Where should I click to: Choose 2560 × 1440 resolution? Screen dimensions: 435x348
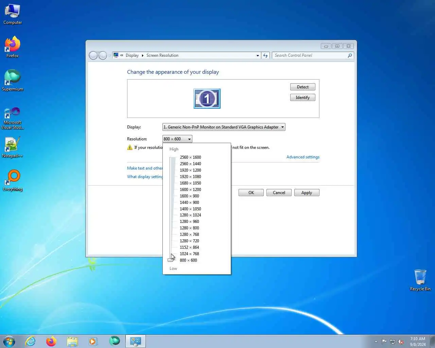click(190, 164)
